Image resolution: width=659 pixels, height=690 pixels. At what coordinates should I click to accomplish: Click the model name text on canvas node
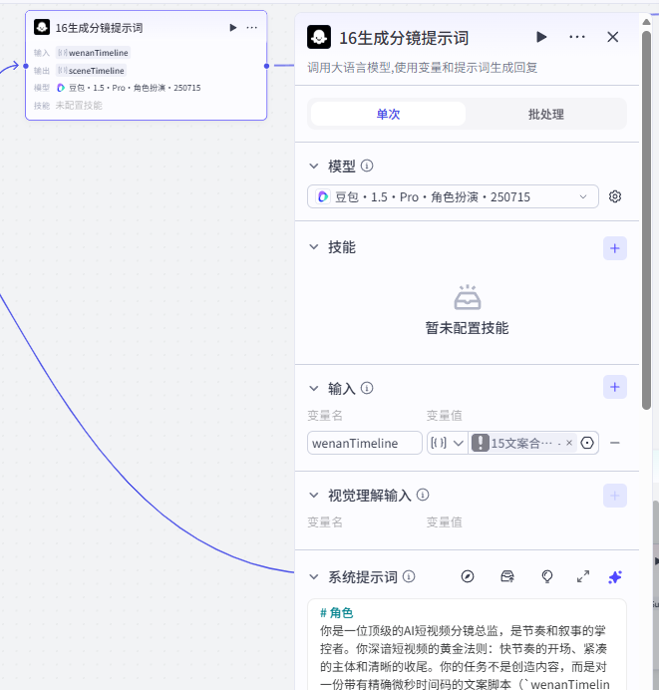135,88
